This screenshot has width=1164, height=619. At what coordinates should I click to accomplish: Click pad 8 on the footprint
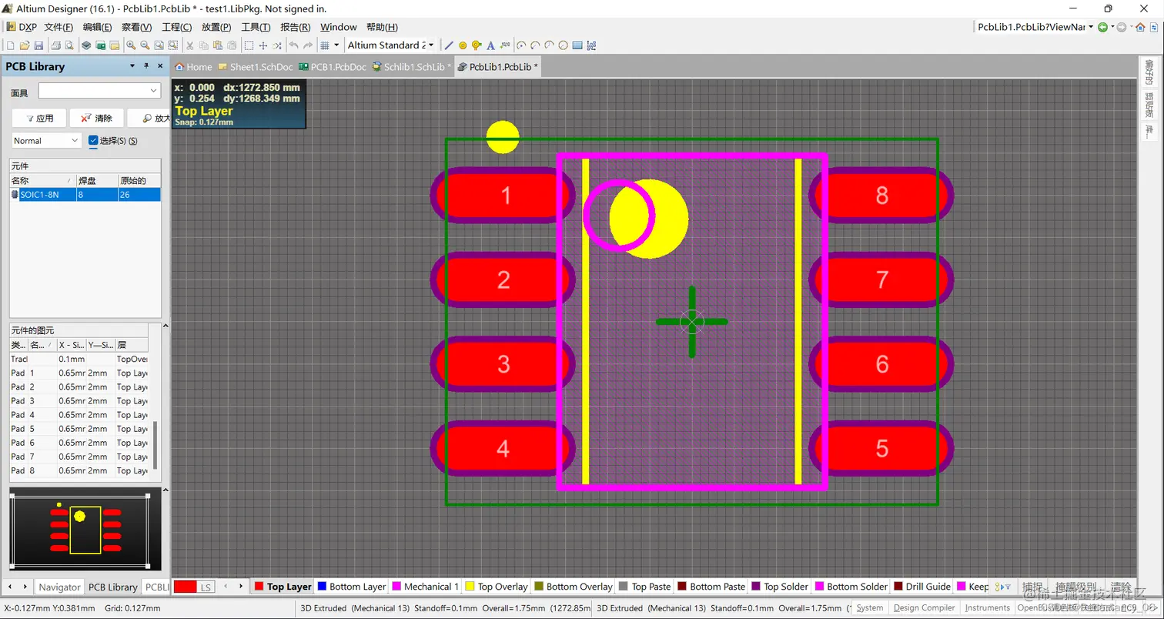pyautogui.click(x=881, y=196)
